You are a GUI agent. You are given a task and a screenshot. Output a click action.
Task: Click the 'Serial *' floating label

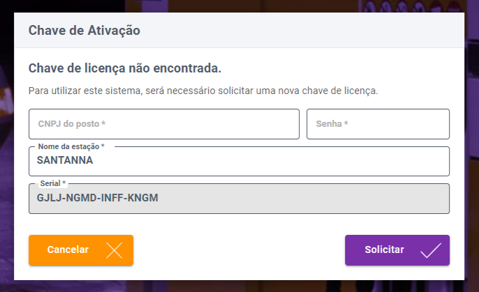tap(53, 183)
